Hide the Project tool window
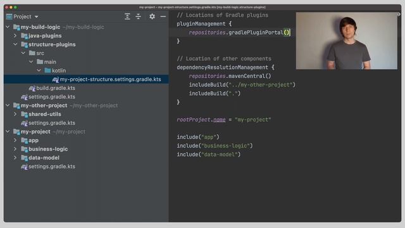 click(x=163, y=16)
